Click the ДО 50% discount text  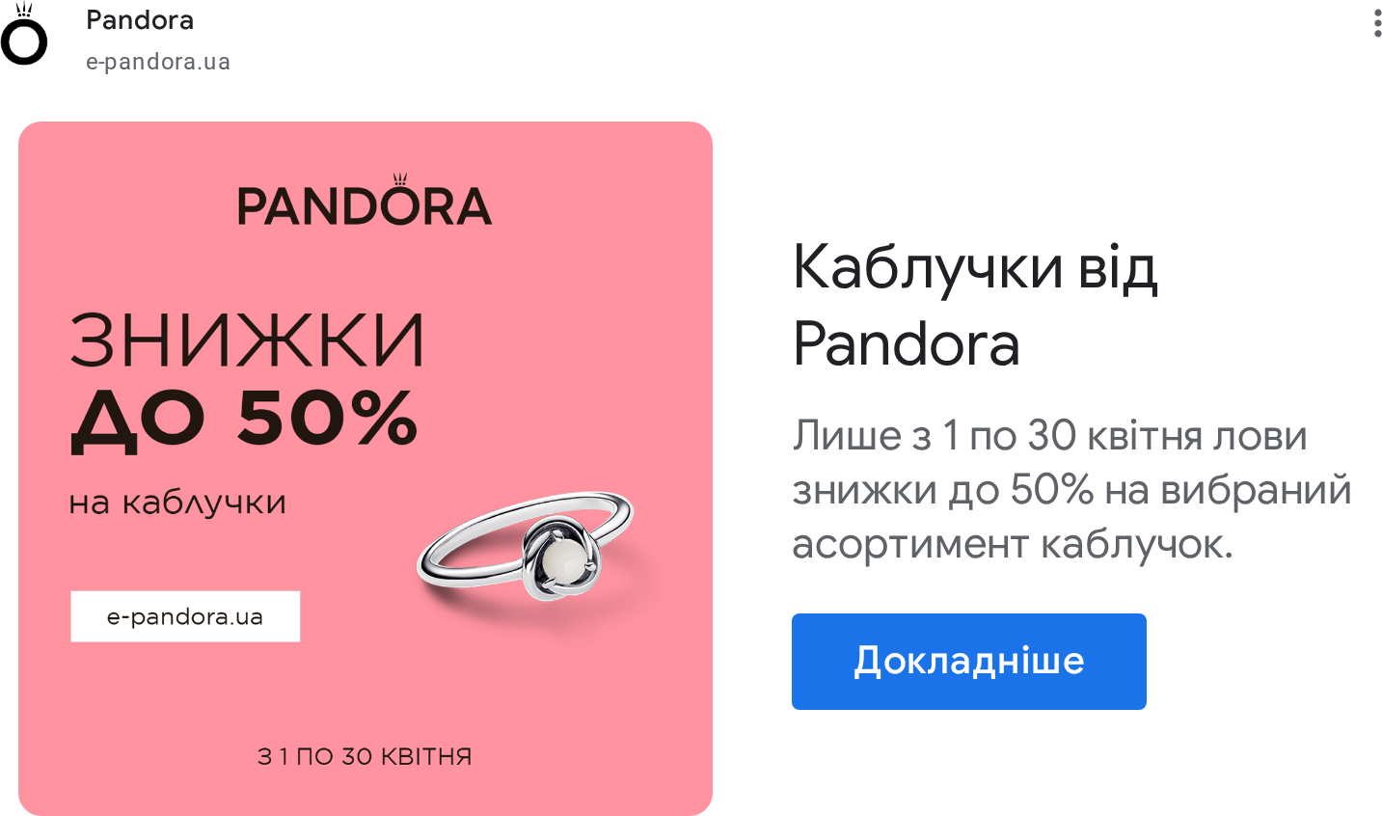pyautogui.click(x=245, y=420)
